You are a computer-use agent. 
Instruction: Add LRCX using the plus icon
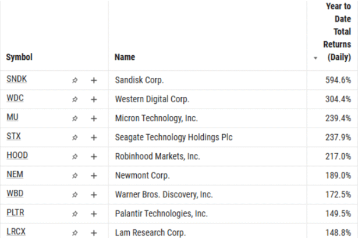pyautogui.click(x=94, y=232)
